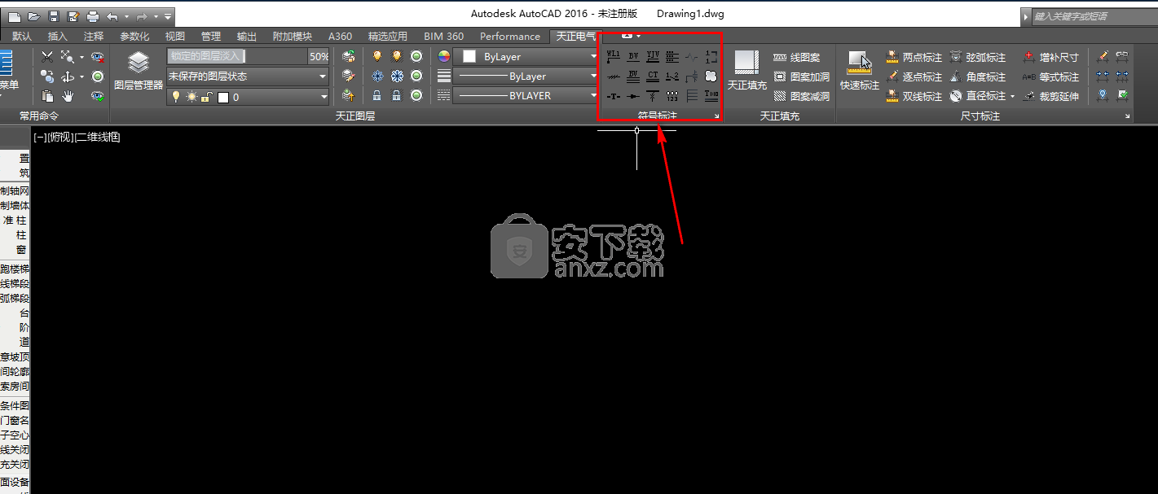
Task: Open the BIM 360 tab
Action: pyautogui.click(x=444, y=37)
